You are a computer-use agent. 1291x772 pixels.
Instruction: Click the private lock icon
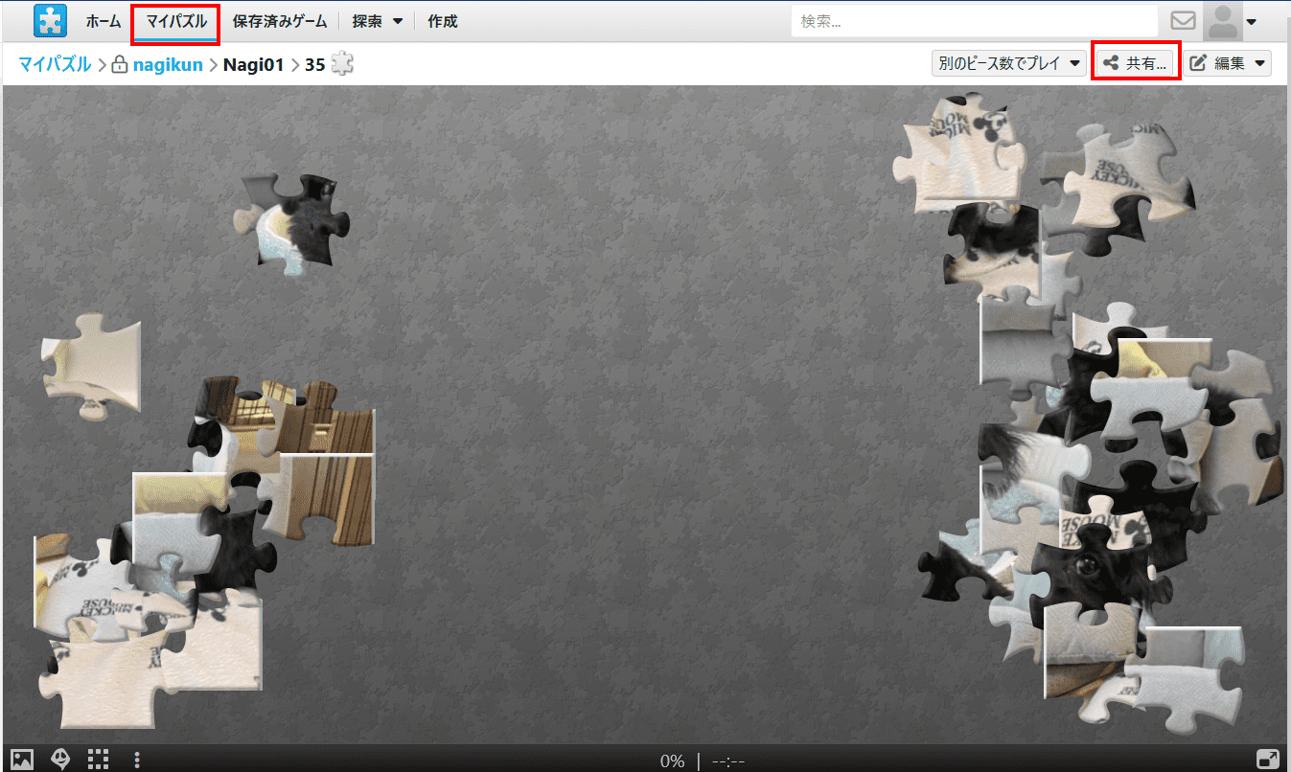(120, 64)
